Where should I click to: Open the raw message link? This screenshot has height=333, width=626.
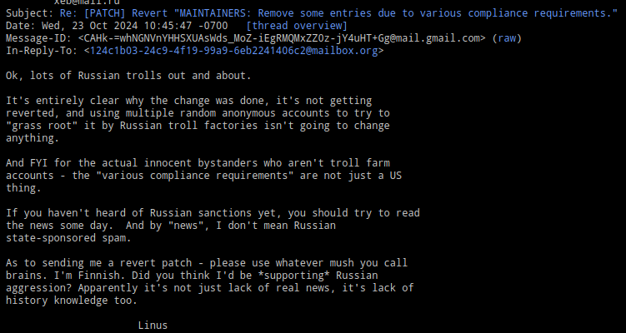508,38
